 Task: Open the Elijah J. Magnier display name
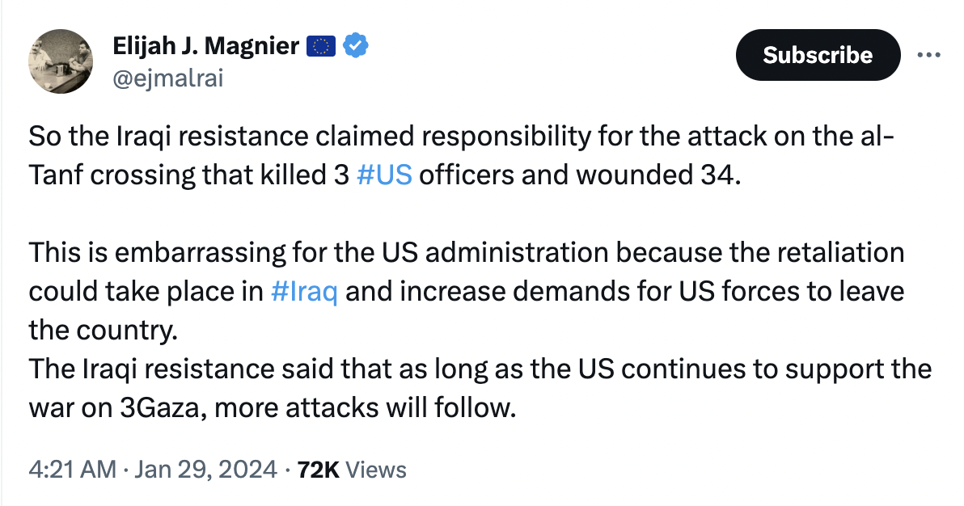pyautogui.click(x=206, y=46)
